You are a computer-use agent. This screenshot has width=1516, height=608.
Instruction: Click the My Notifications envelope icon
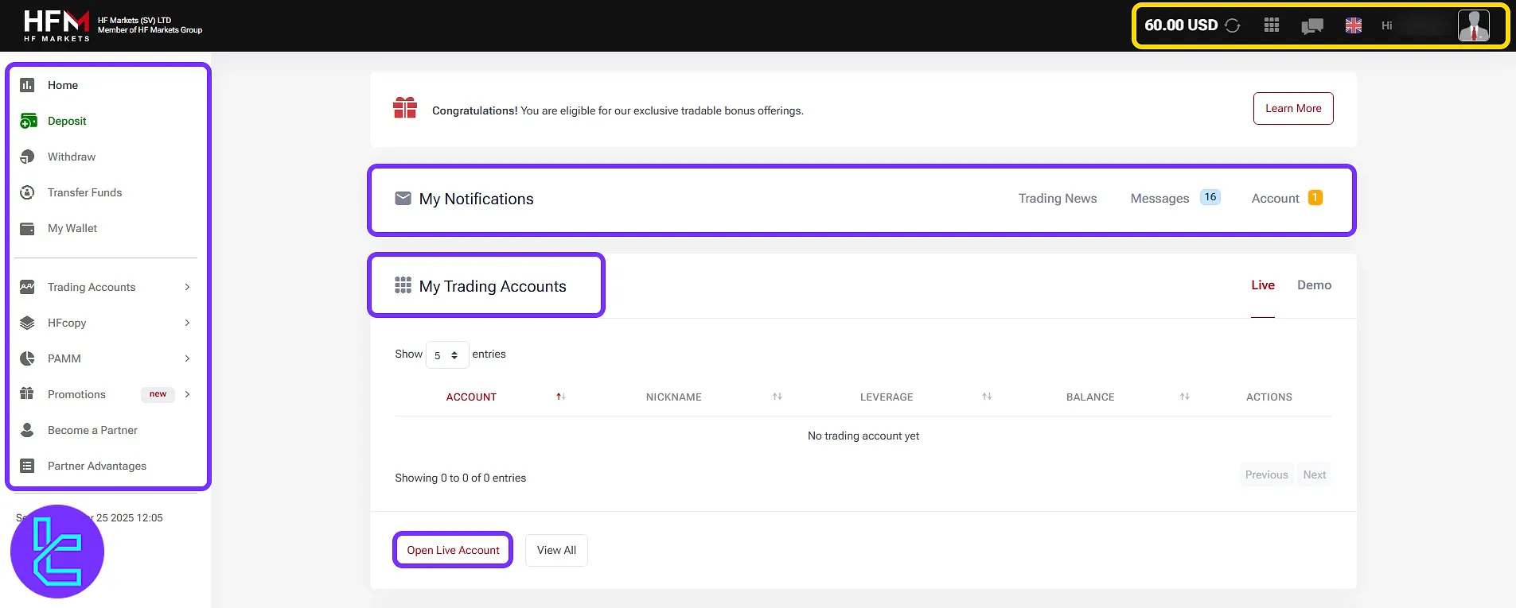pos(403,198)
